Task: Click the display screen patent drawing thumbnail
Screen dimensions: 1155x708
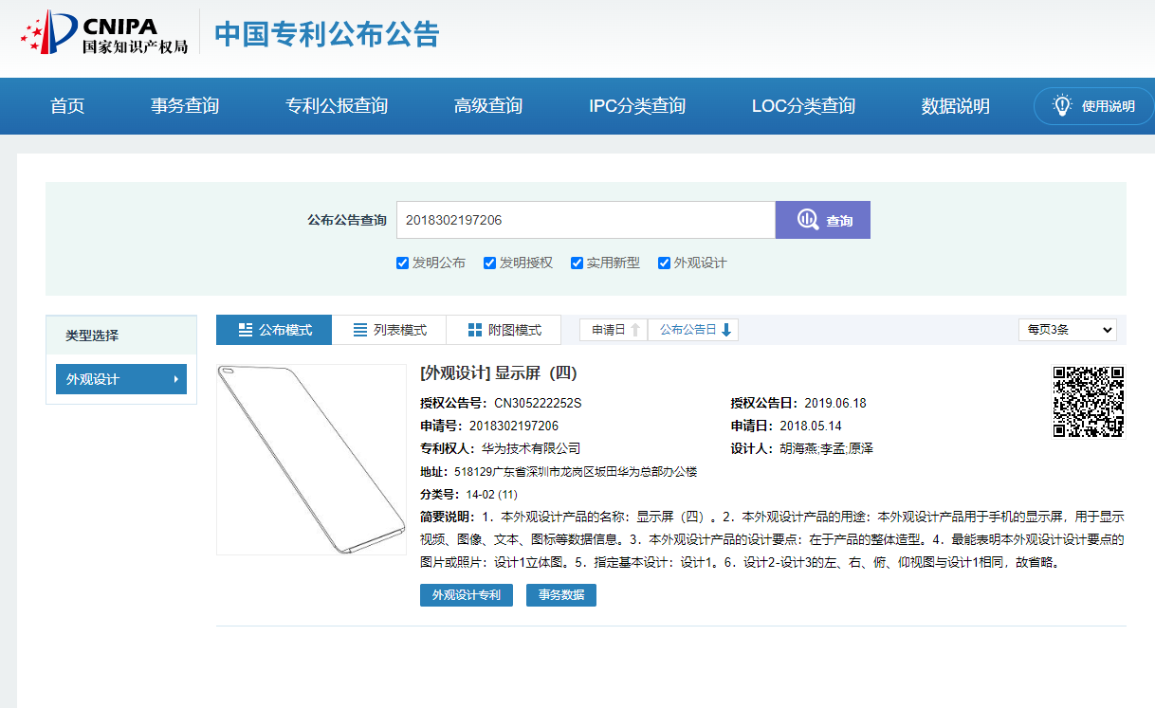Action: point(311,459)
